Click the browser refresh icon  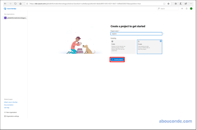pos(15,4)
